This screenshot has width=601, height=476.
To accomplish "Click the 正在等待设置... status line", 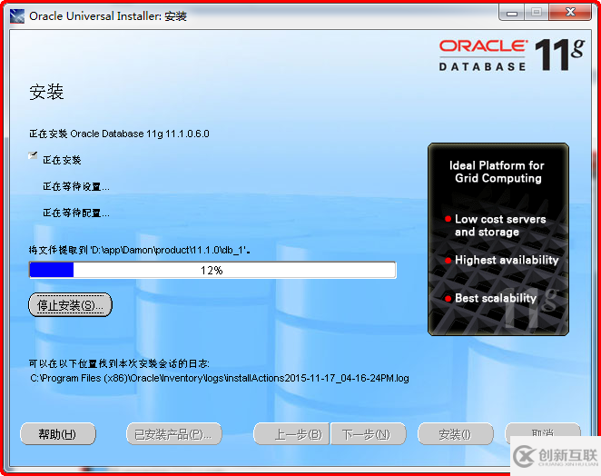I will coord(76,187).
